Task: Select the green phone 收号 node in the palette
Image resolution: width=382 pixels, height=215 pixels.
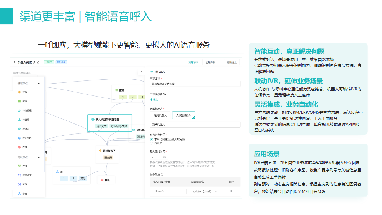Action: 19,166
